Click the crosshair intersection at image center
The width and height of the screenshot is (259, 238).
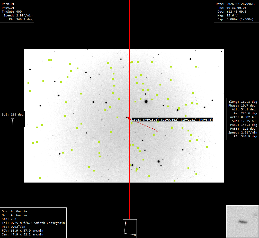pos(129,119)
